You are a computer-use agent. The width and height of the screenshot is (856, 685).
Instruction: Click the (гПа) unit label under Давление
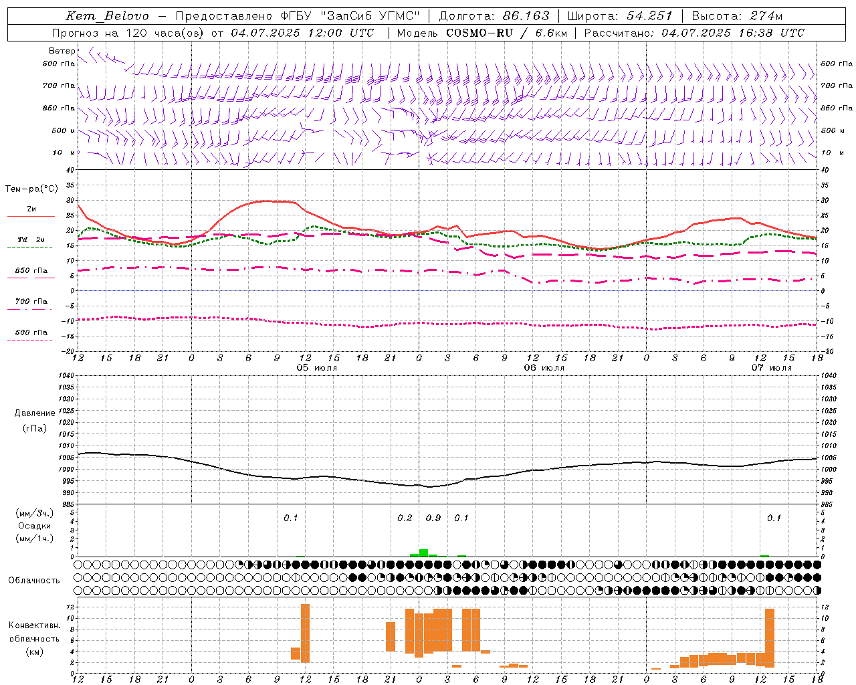(35, 428)
